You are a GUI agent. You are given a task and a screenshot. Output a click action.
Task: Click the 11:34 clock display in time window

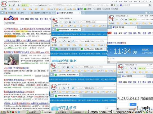(125, 51)
